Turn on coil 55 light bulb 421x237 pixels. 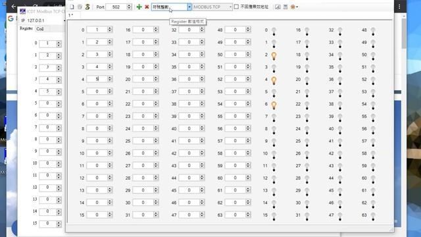373,118
